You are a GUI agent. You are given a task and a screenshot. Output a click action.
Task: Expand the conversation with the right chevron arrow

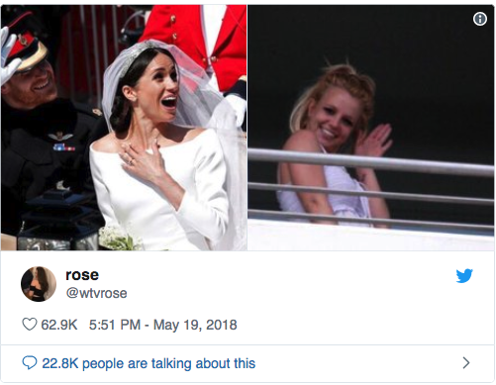(x=466, y=363)
